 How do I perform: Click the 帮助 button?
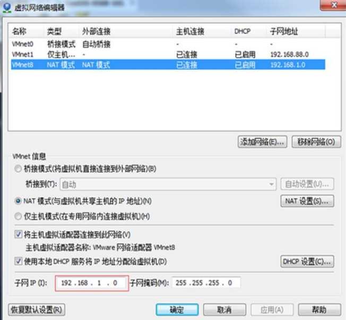319,309
